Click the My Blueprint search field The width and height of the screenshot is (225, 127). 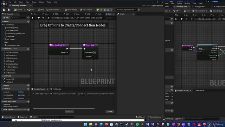19,18
